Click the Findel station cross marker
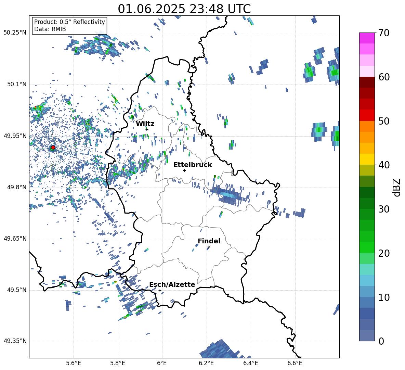Viewport: 405px width, 370px height. pyautogui.click(x=209, y=247)
